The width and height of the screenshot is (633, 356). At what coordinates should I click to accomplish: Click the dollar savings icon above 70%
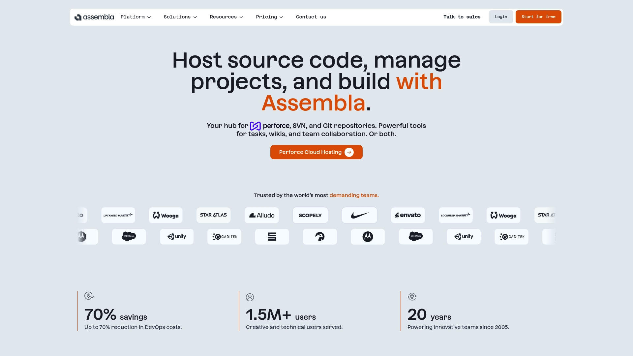tap(89, 296)
